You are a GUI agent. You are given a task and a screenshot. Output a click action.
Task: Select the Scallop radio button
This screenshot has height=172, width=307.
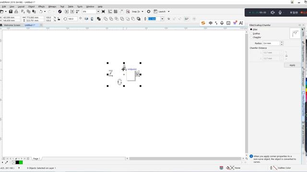click(251, 33)
